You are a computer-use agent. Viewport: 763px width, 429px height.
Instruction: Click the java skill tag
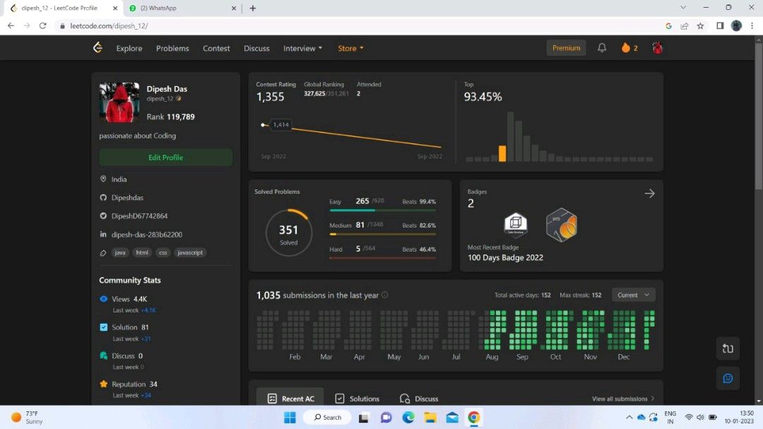click(x=119, y=253)
